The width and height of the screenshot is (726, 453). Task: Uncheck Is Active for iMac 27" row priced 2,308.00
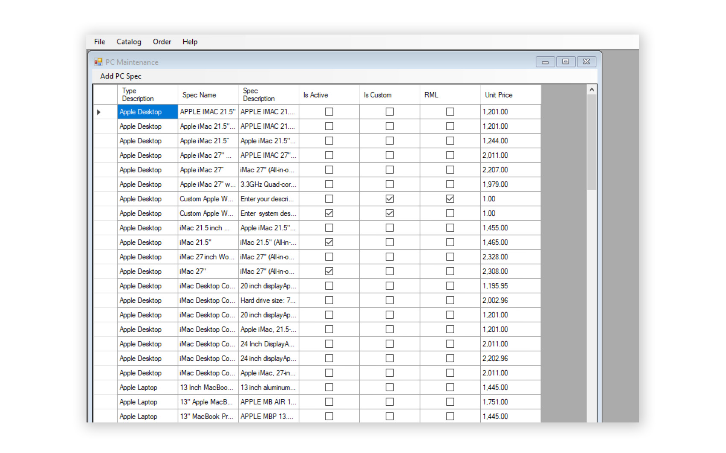click(329, 271)
